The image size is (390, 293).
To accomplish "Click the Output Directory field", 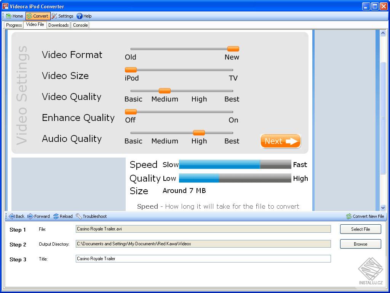I will point(203,244).
